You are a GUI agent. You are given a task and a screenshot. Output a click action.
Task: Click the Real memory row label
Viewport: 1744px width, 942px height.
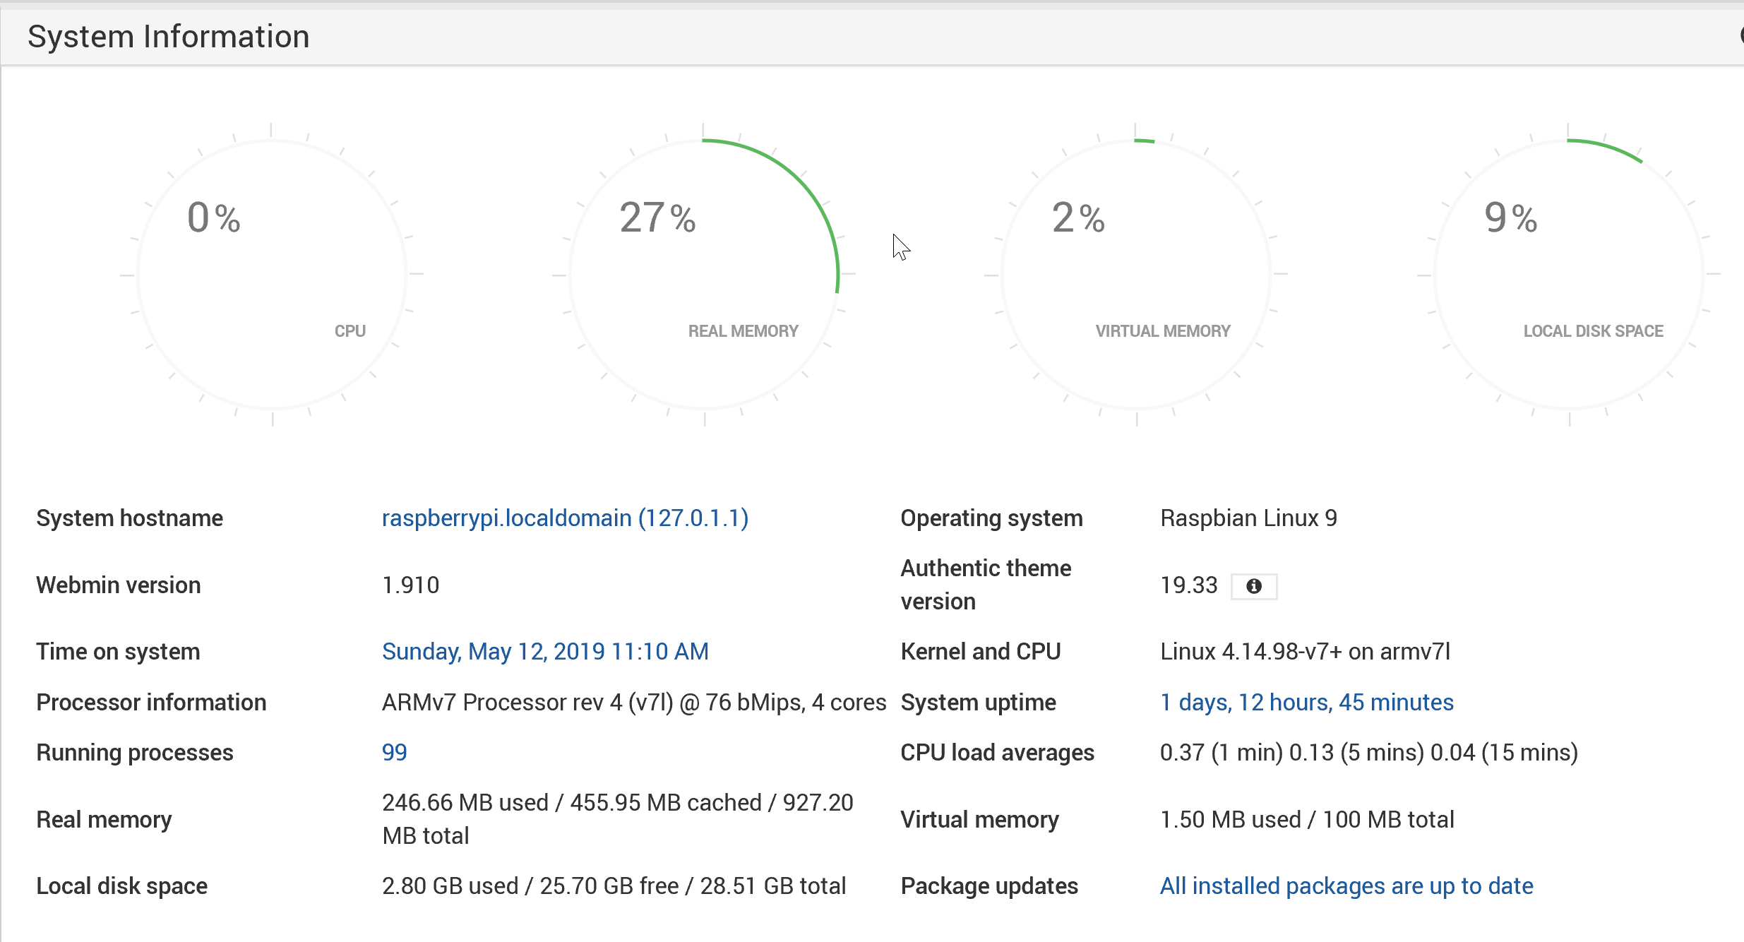pyautogui.click(x=104, y=820)
